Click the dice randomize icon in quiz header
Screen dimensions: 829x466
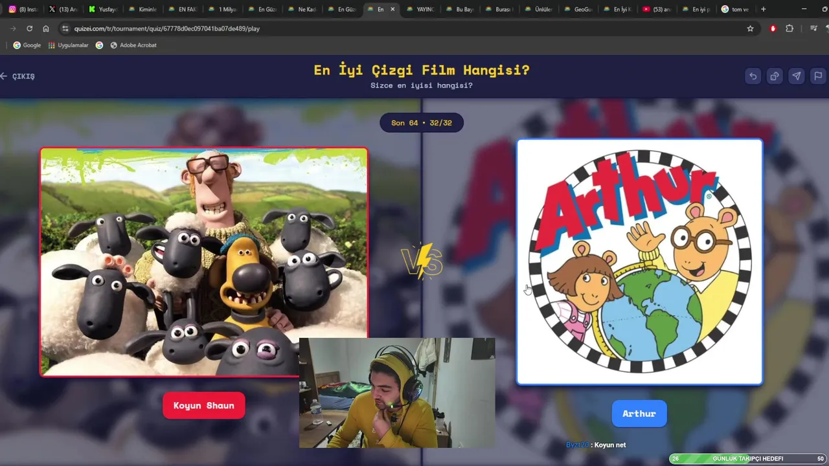[775, 76]
